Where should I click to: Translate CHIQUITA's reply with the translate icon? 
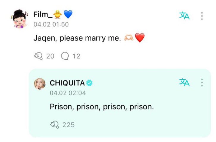[x=184, y=82]
